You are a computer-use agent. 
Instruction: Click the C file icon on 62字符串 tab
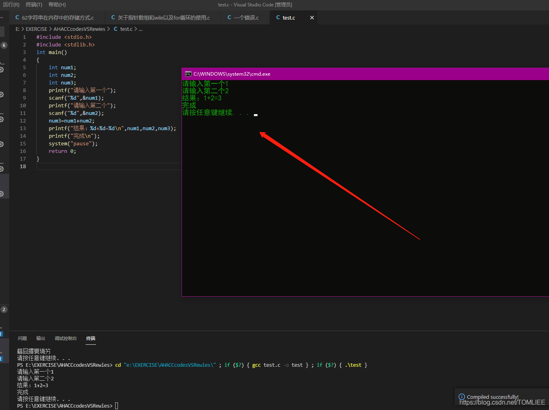point(17,18)
